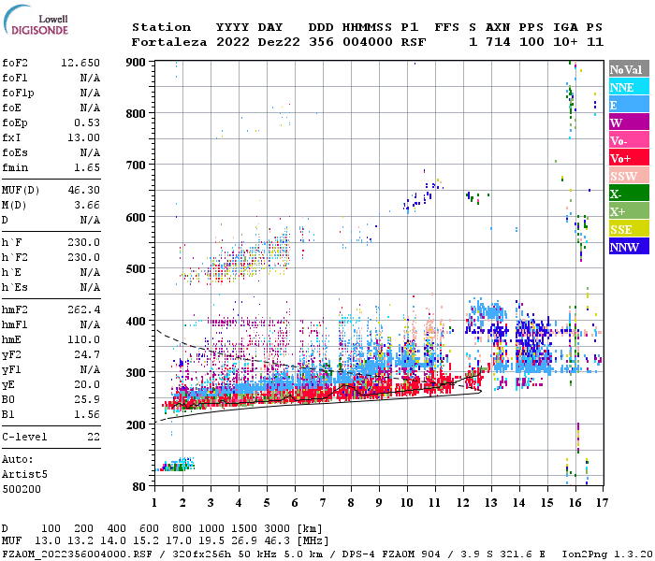This screenshot has width=655, height=561.
Task: Click the foEp value 0.53
Action: click(87, 122)
